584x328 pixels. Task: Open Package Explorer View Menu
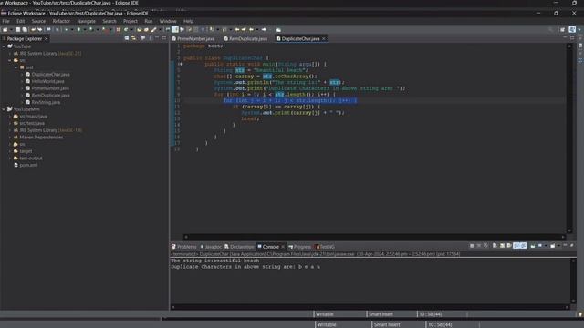pyautogui.click(x=151, y=38)
